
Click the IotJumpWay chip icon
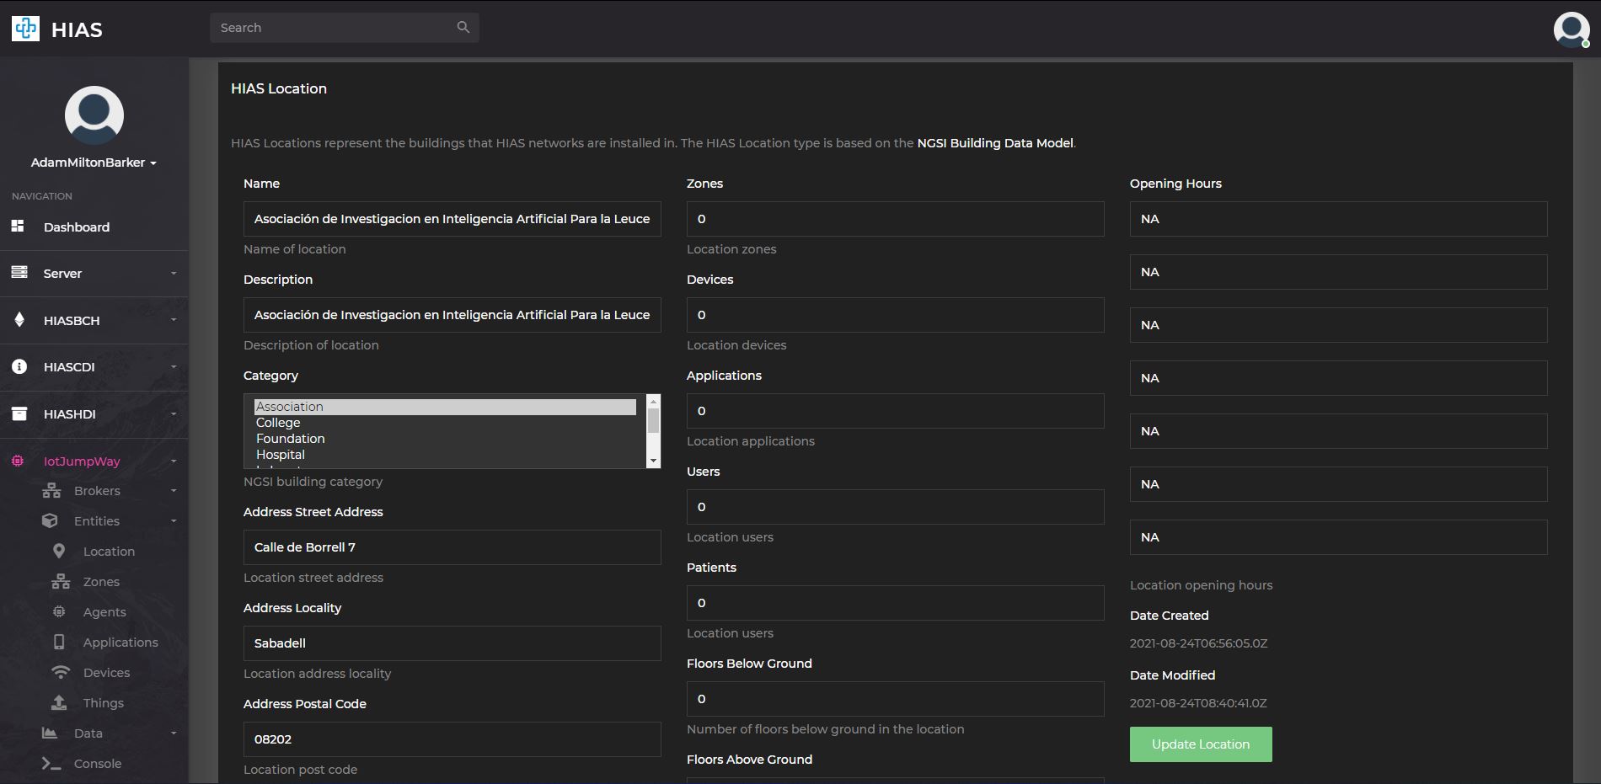18,461
